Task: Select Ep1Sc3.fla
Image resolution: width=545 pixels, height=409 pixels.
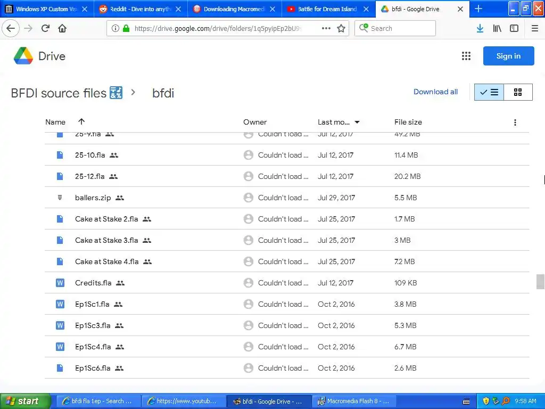Action: click(93, 325)
